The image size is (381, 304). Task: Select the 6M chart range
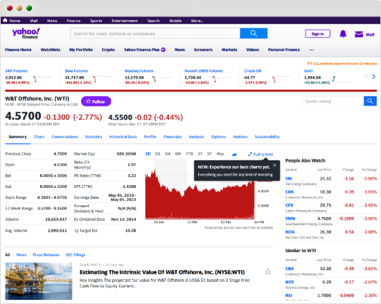(178, 153)
